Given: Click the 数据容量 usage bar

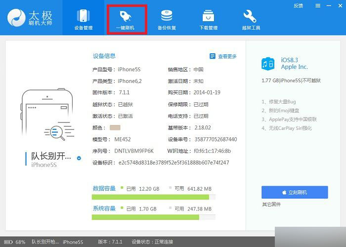Looking at the screenshot, I should [154, 197].
